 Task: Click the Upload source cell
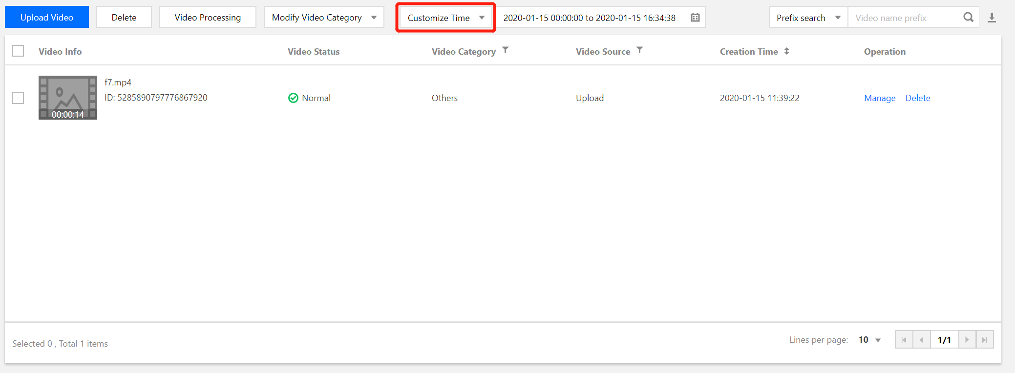(590, 98)
